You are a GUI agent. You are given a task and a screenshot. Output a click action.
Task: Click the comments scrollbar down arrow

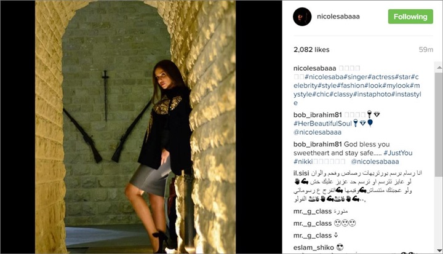pyautogui.click(x=439, y=250)
